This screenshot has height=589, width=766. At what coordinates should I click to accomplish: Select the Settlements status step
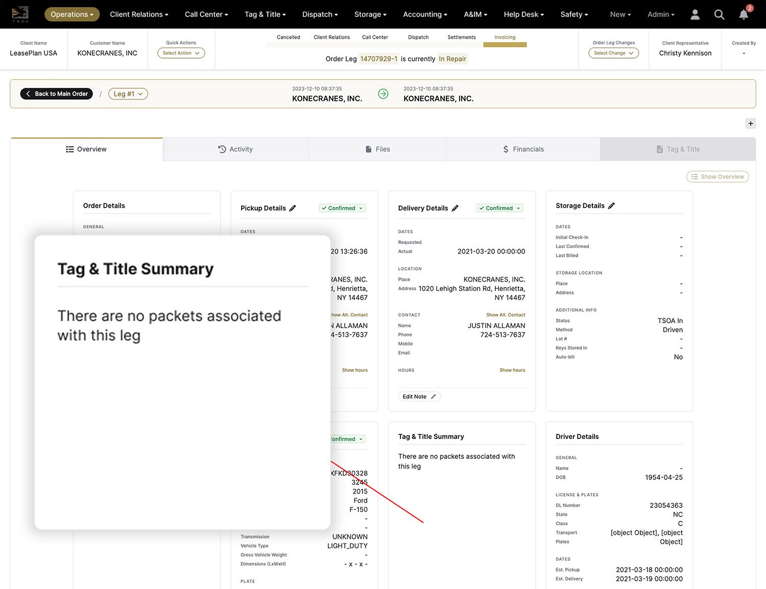coord(462,37)
